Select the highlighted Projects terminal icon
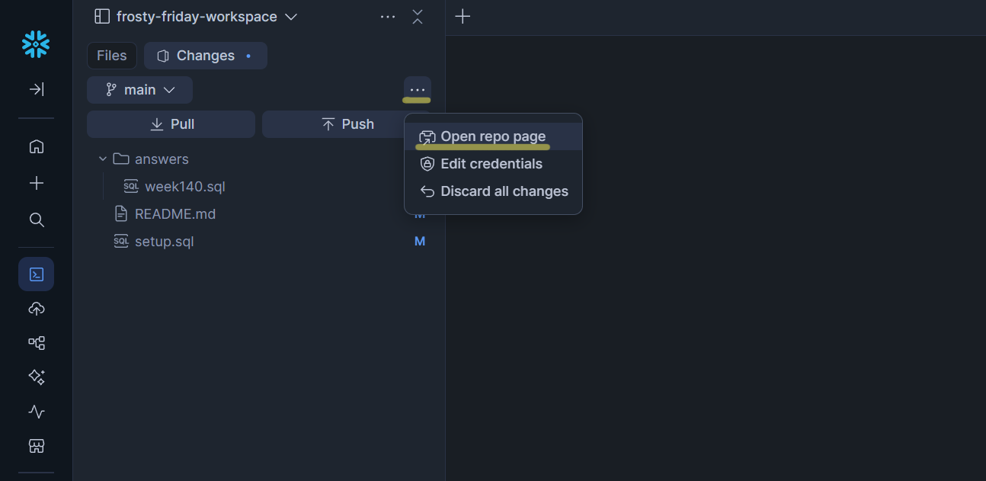Screen dimensions: 986x481 [36, 274]
